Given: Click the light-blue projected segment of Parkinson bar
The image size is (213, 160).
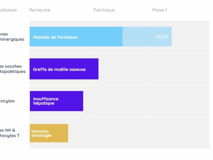Looking at the screenshot, I should [147, 37].
